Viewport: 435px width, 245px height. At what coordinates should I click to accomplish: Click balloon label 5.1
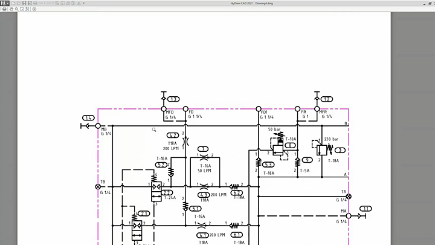(195, 209)
